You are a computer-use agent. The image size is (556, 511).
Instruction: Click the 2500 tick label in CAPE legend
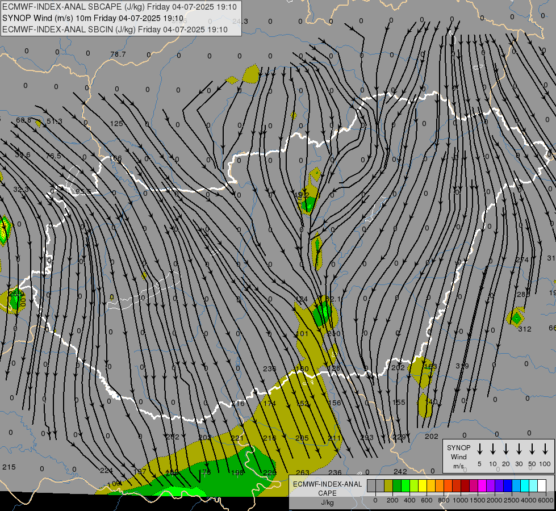pyautogui.click(x=511, y=500)
